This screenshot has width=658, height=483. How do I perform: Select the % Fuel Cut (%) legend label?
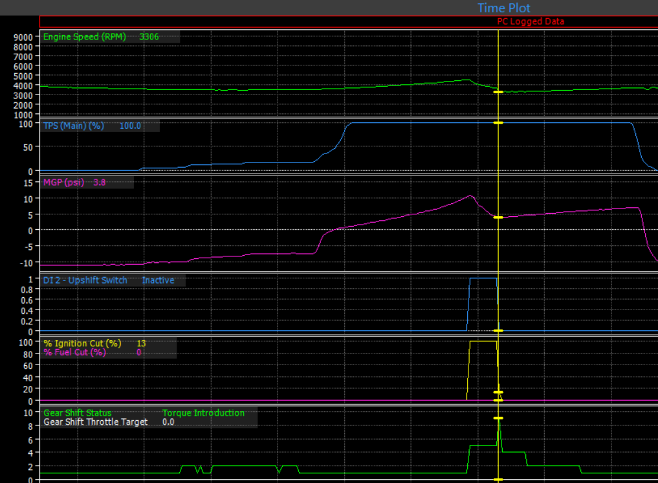coord(74,352)
